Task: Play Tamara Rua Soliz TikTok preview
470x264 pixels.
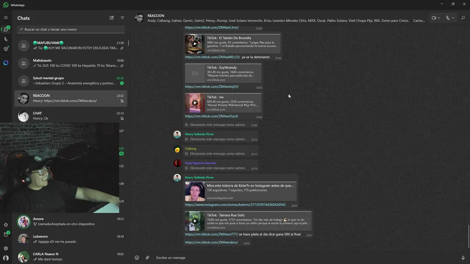Action: pos(195,221)
